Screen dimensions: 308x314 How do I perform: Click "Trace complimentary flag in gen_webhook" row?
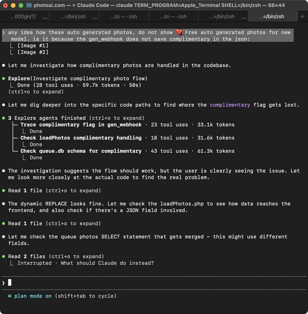point(127,125)
